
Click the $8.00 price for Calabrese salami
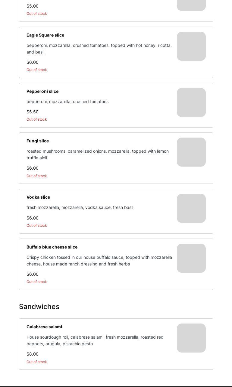click(33, 354)
